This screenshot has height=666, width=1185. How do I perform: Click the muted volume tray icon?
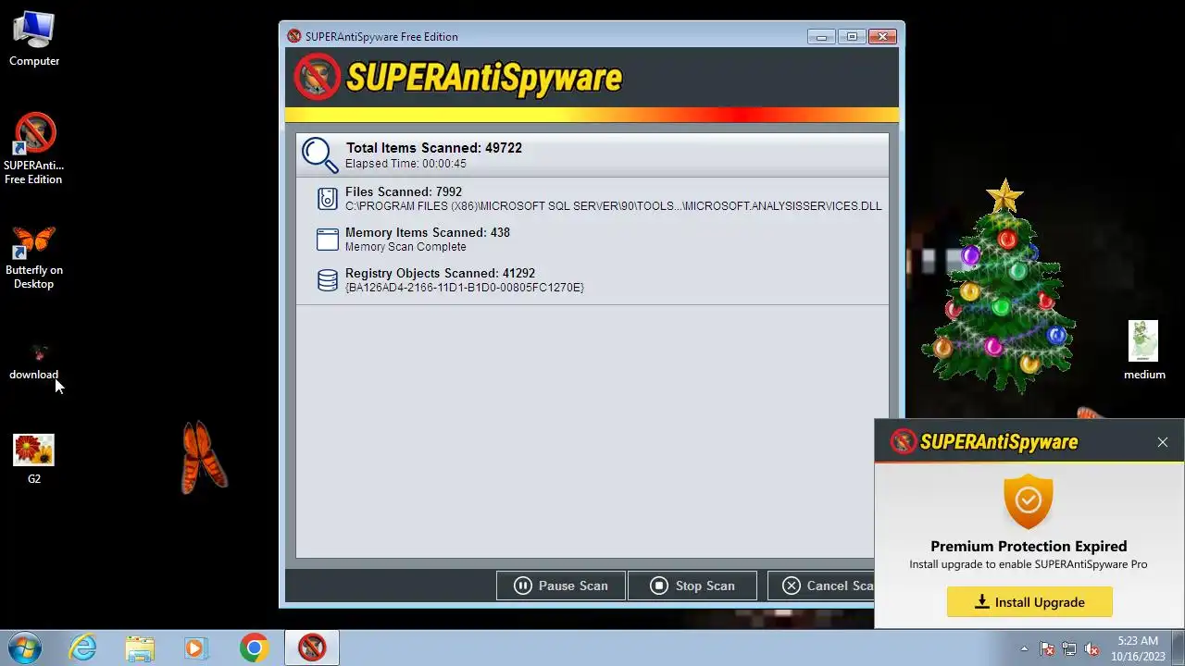[1091, 648]
